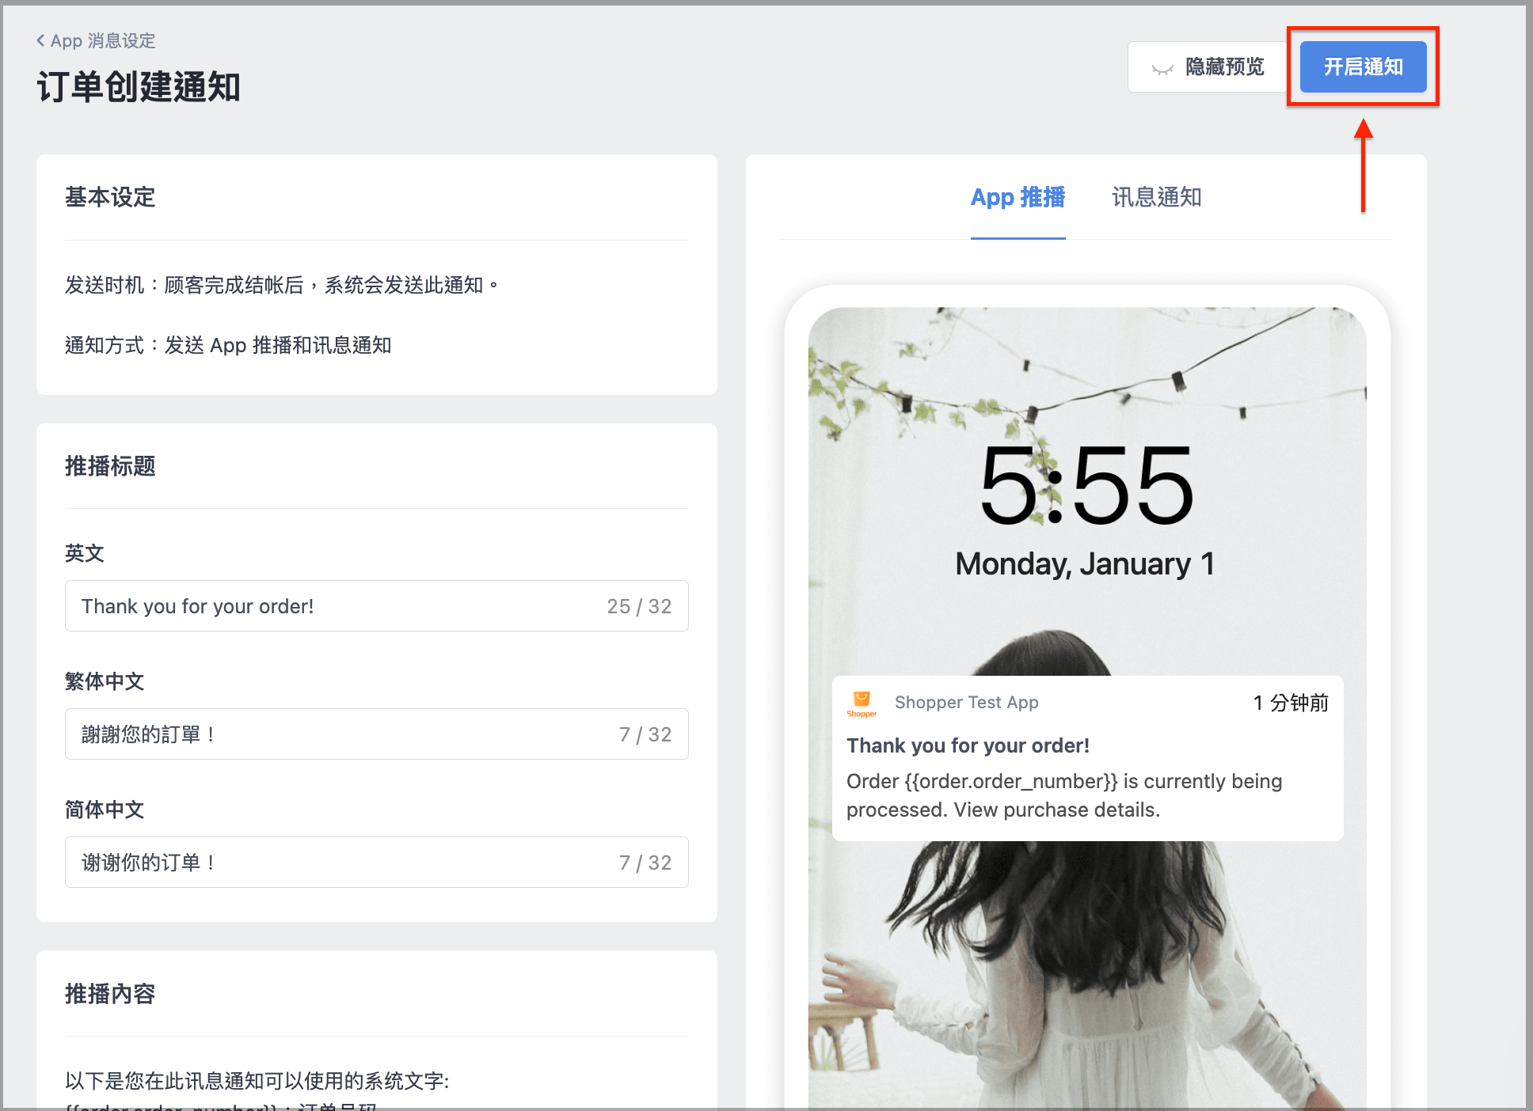Edit the 简体中文 title input field
The width and height of the screenshot is (1533, 1111).
coord(377,863)
